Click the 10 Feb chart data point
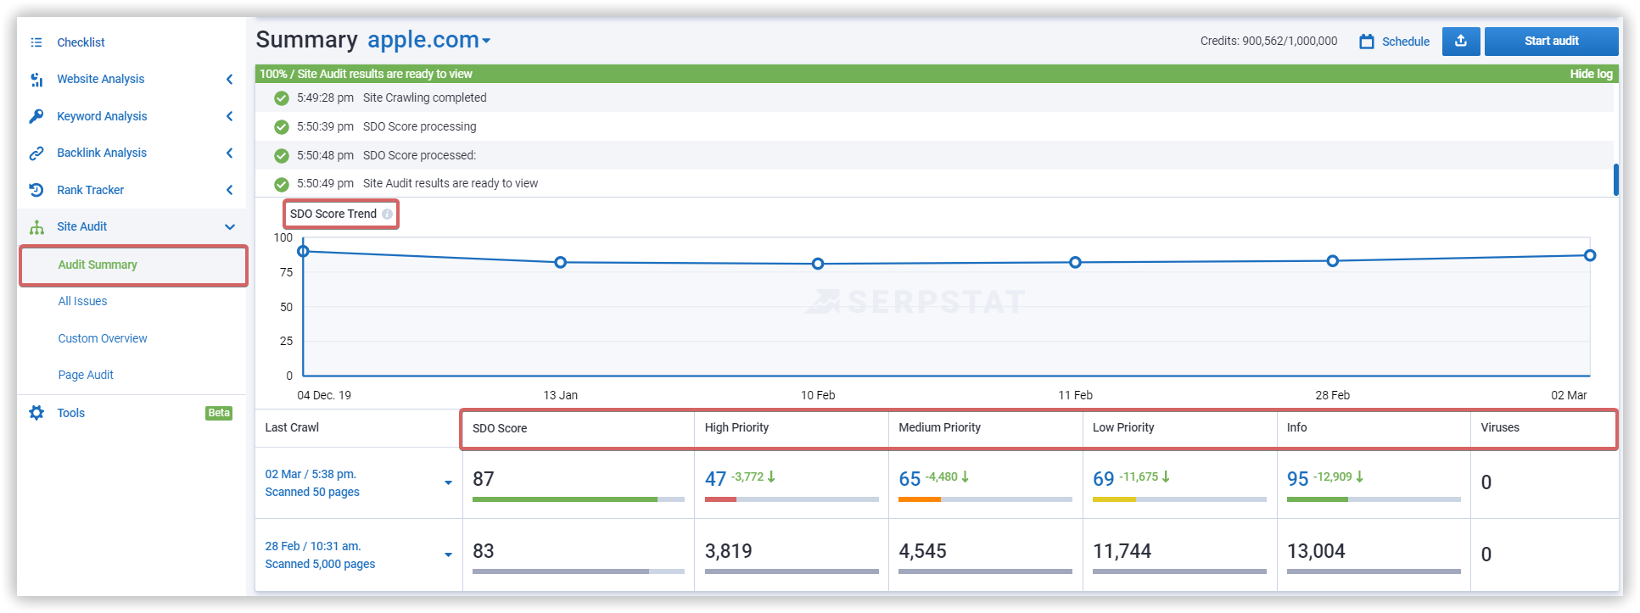The width and height of the screenshot is (1640, 613). 818,264
